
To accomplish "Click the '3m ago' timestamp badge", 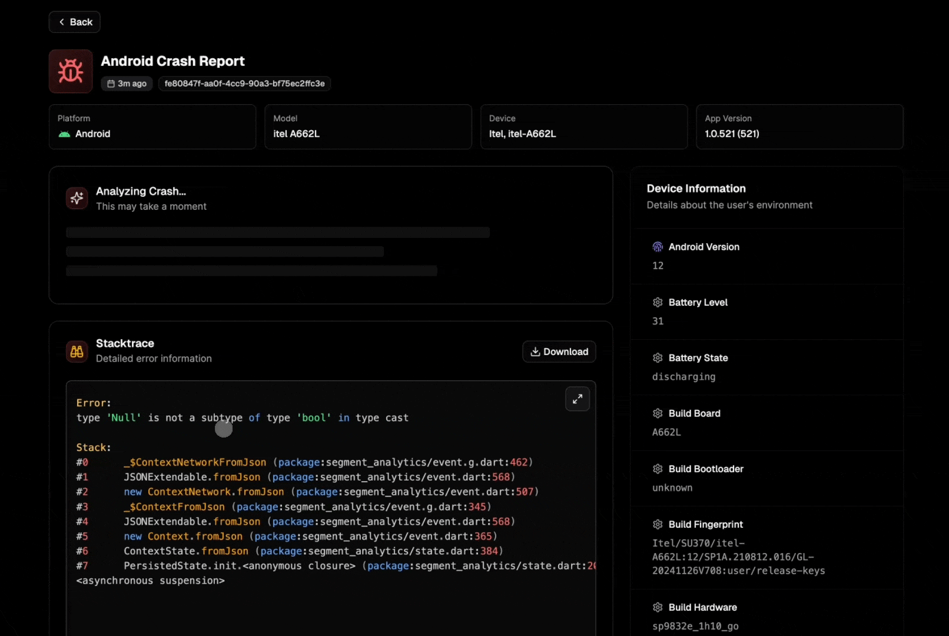I will [x=127, y=84].
